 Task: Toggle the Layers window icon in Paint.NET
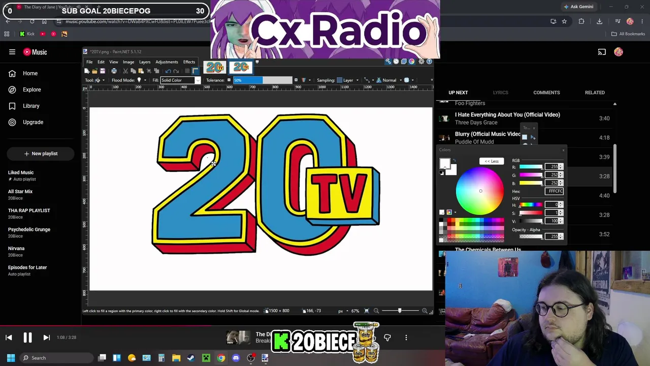coord(404,62)
